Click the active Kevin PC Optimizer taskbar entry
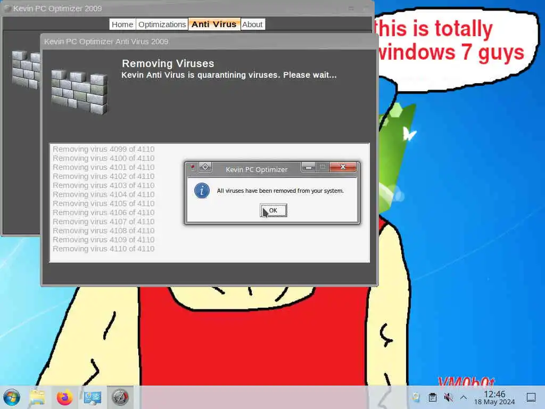Screen dimensions: 545x409 point(120,397)
